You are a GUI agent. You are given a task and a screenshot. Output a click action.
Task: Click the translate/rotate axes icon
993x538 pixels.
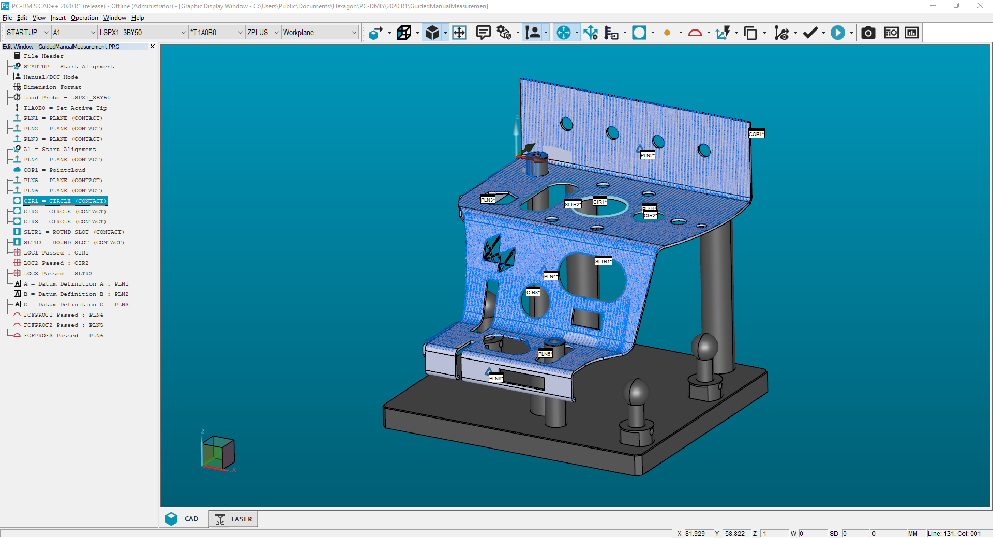[x=590, y=32]
